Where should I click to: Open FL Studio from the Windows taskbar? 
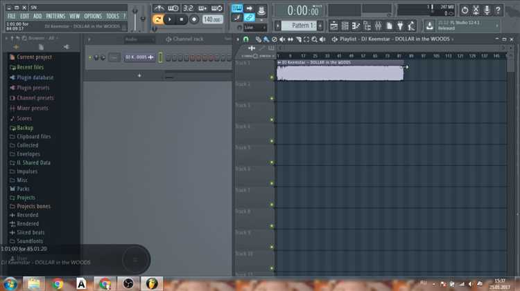point(152,283)
